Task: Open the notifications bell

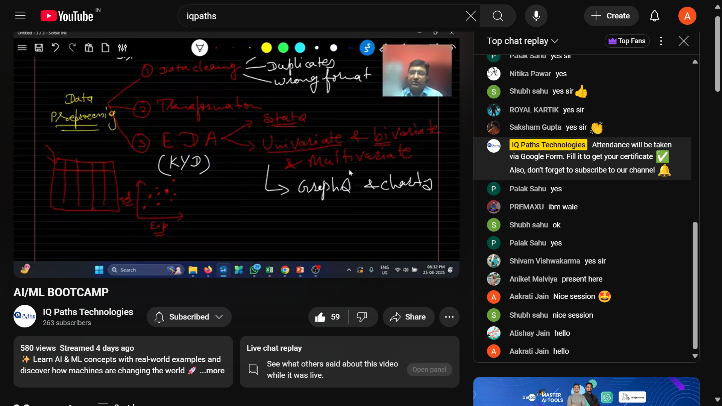Action: tap(654, 16)
